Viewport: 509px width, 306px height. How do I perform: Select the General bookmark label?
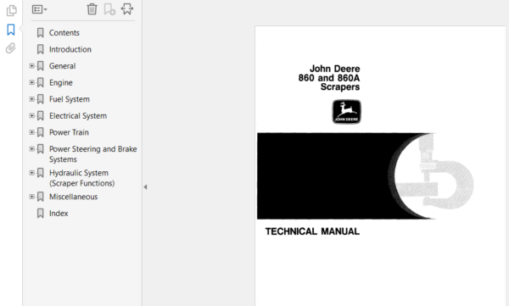click(x=62, y=66)
